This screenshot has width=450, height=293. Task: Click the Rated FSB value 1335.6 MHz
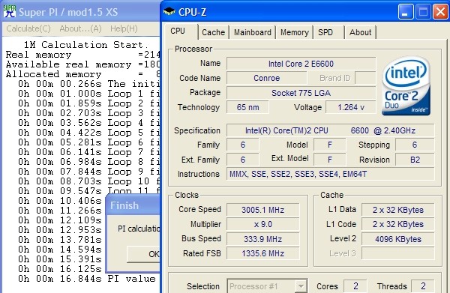(x=263, y=253)
